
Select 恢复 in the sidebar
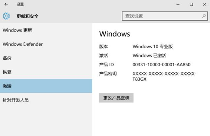[x=46, y=72]
